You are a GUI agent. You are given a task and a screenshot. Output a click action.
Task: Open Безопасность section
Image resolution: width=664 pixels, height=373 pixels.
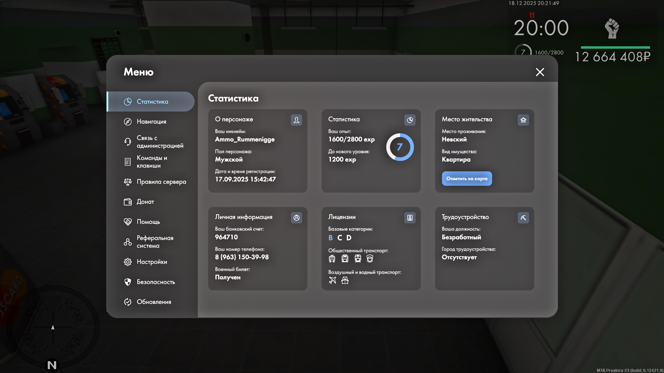tap(156, 282)
